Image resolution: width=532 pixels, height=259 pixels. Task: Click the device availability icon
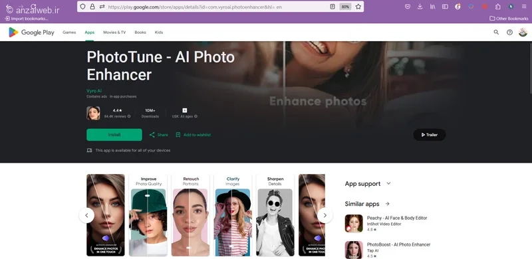coord(89,150)
